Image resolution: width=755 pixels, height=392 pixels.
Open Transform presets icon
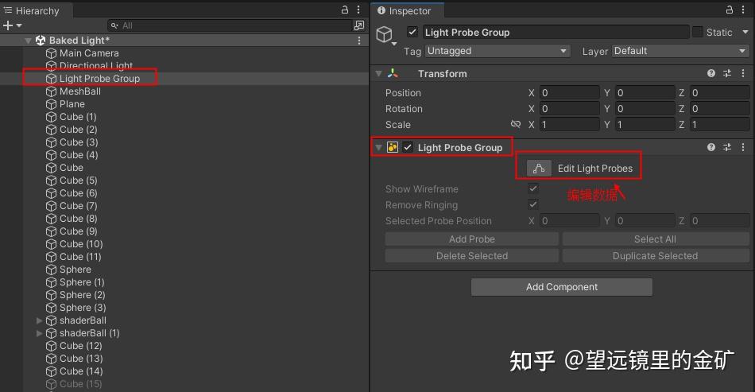(x=727, y=73)
